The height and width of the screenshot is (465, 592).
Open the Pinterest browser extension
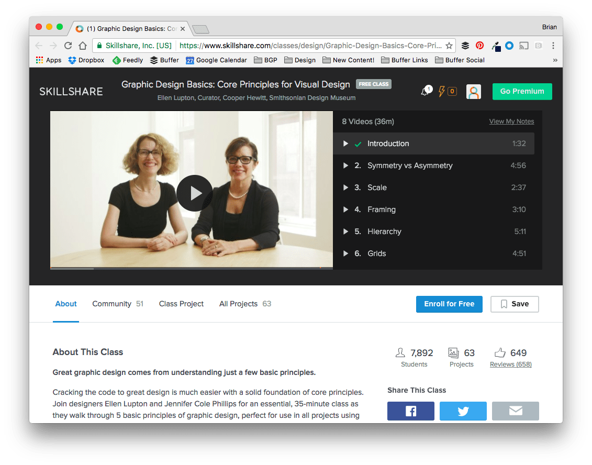(479, 46)
